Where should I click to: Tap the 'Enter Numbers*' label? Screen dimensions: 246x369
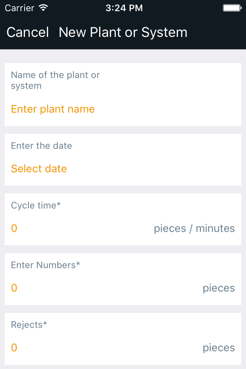45,265
